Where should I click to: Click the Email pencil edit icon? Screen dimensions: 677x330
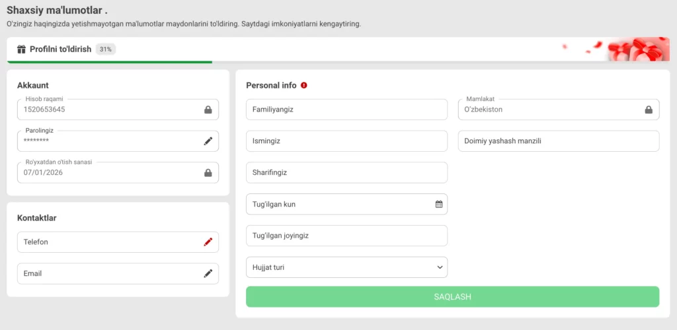pyautogui.click(x=208, y=273)
